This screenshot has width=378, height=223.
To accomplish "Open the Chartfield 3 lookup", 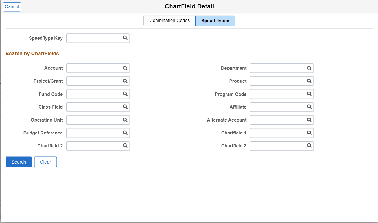I will click(309, 146).
